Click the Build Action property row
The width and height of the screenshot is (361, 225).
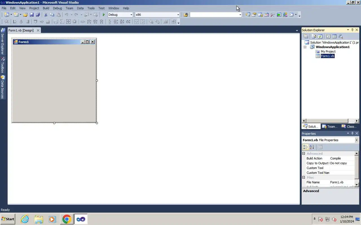pos(328,158)
